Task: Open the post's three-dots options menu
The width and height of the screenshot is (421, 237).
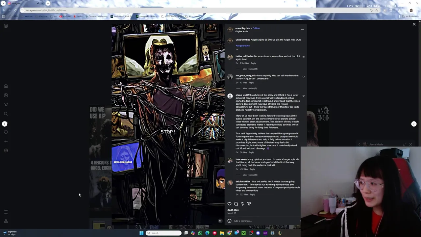Action: point(302,30)
